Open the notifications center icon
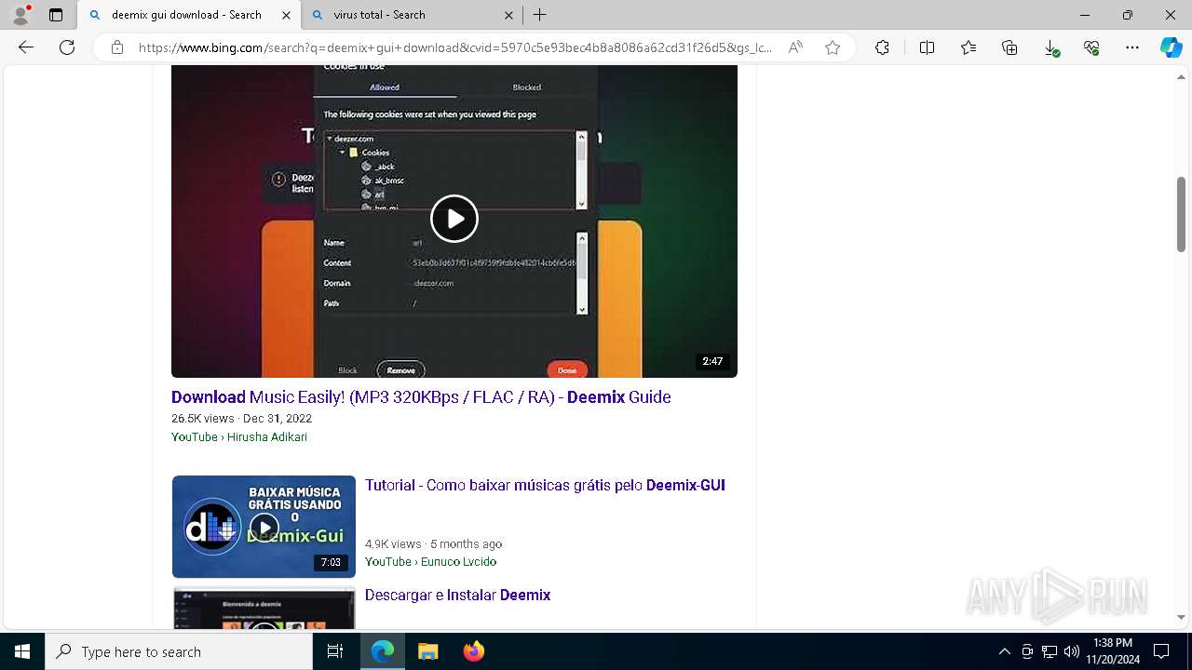Image resolution: width=1192 pixels, height=670 pixels. point(1161,651)
